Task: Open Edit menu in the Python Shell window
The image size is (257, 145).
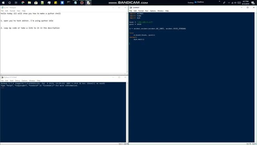Action: tap(6, 81)
